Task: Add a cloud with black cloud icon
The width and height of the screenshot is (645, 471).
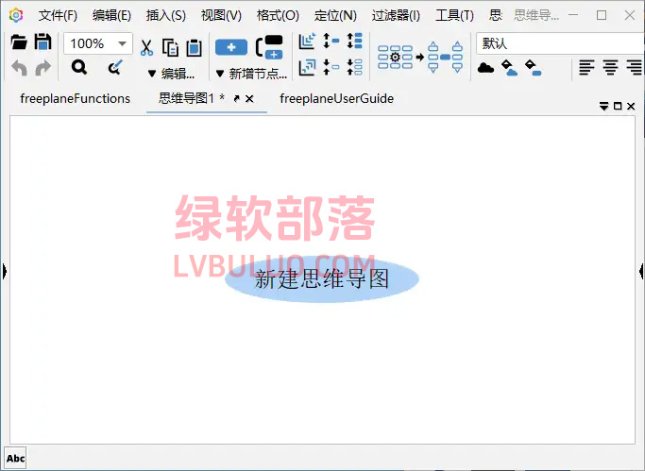Action: (x=485, y=68)
